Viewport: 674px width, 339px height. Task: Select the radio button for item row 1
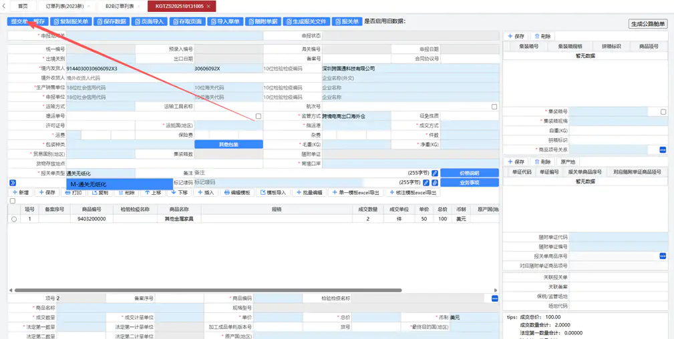[x=14, y=219]
